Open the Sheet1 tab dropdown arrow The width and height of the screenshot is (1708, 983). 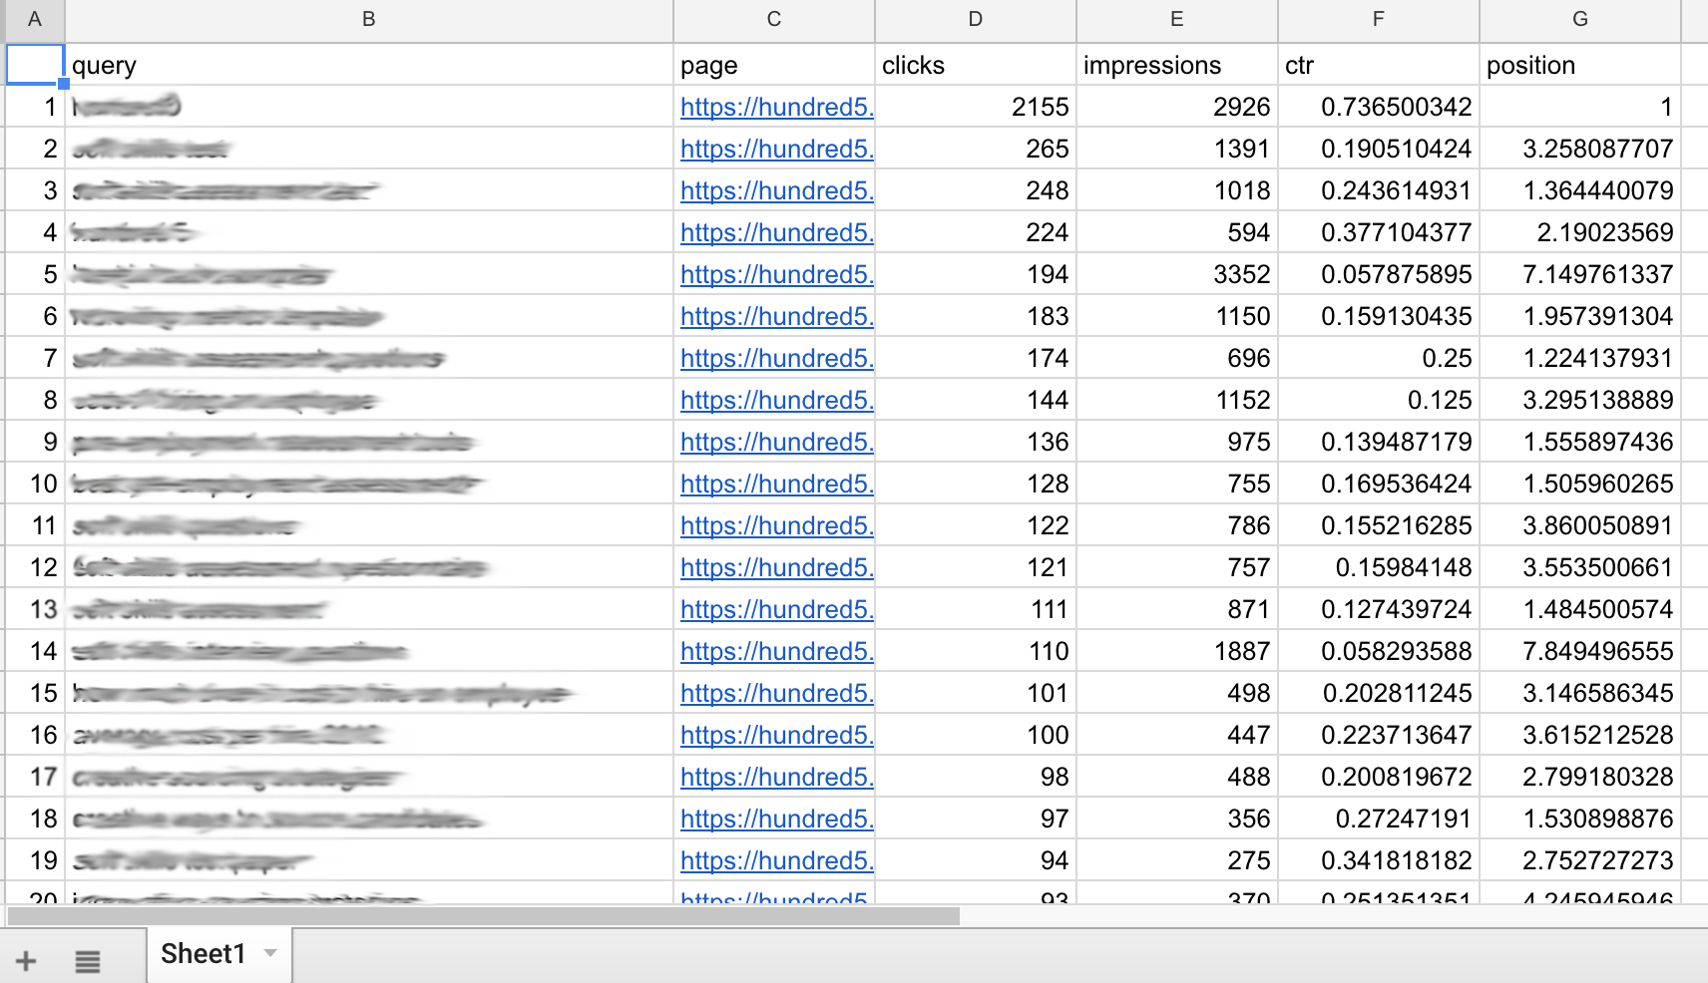pos(270,953)
